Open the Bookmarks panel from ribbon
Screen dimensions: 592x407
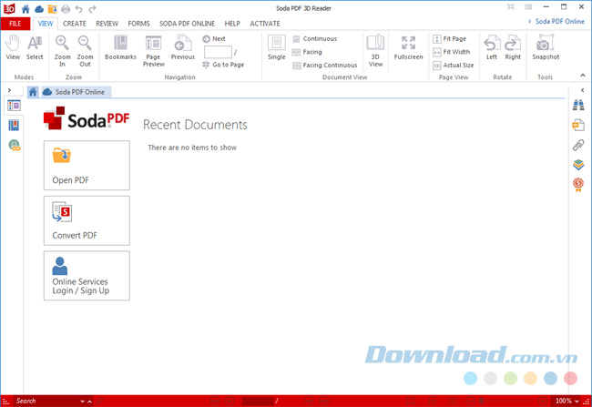tap(120, 46)
